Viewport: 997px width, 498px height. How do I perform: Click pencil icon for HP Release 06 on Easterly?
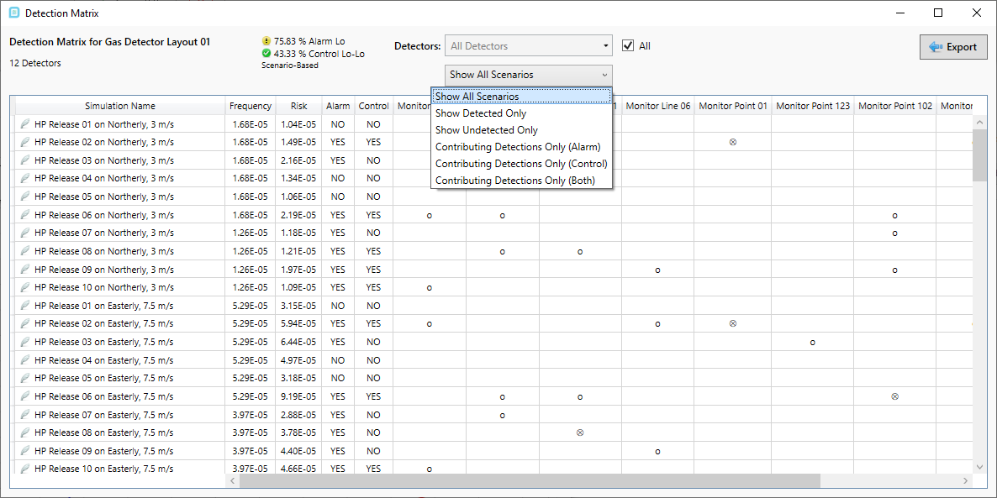pyautogui.click(x=25, y=396)
